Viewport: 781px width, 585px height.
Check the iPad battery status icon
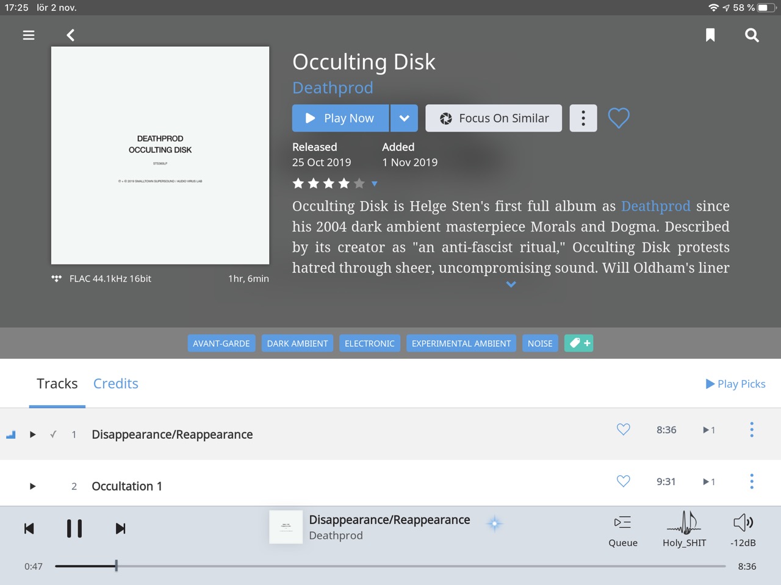click(766, 8)
